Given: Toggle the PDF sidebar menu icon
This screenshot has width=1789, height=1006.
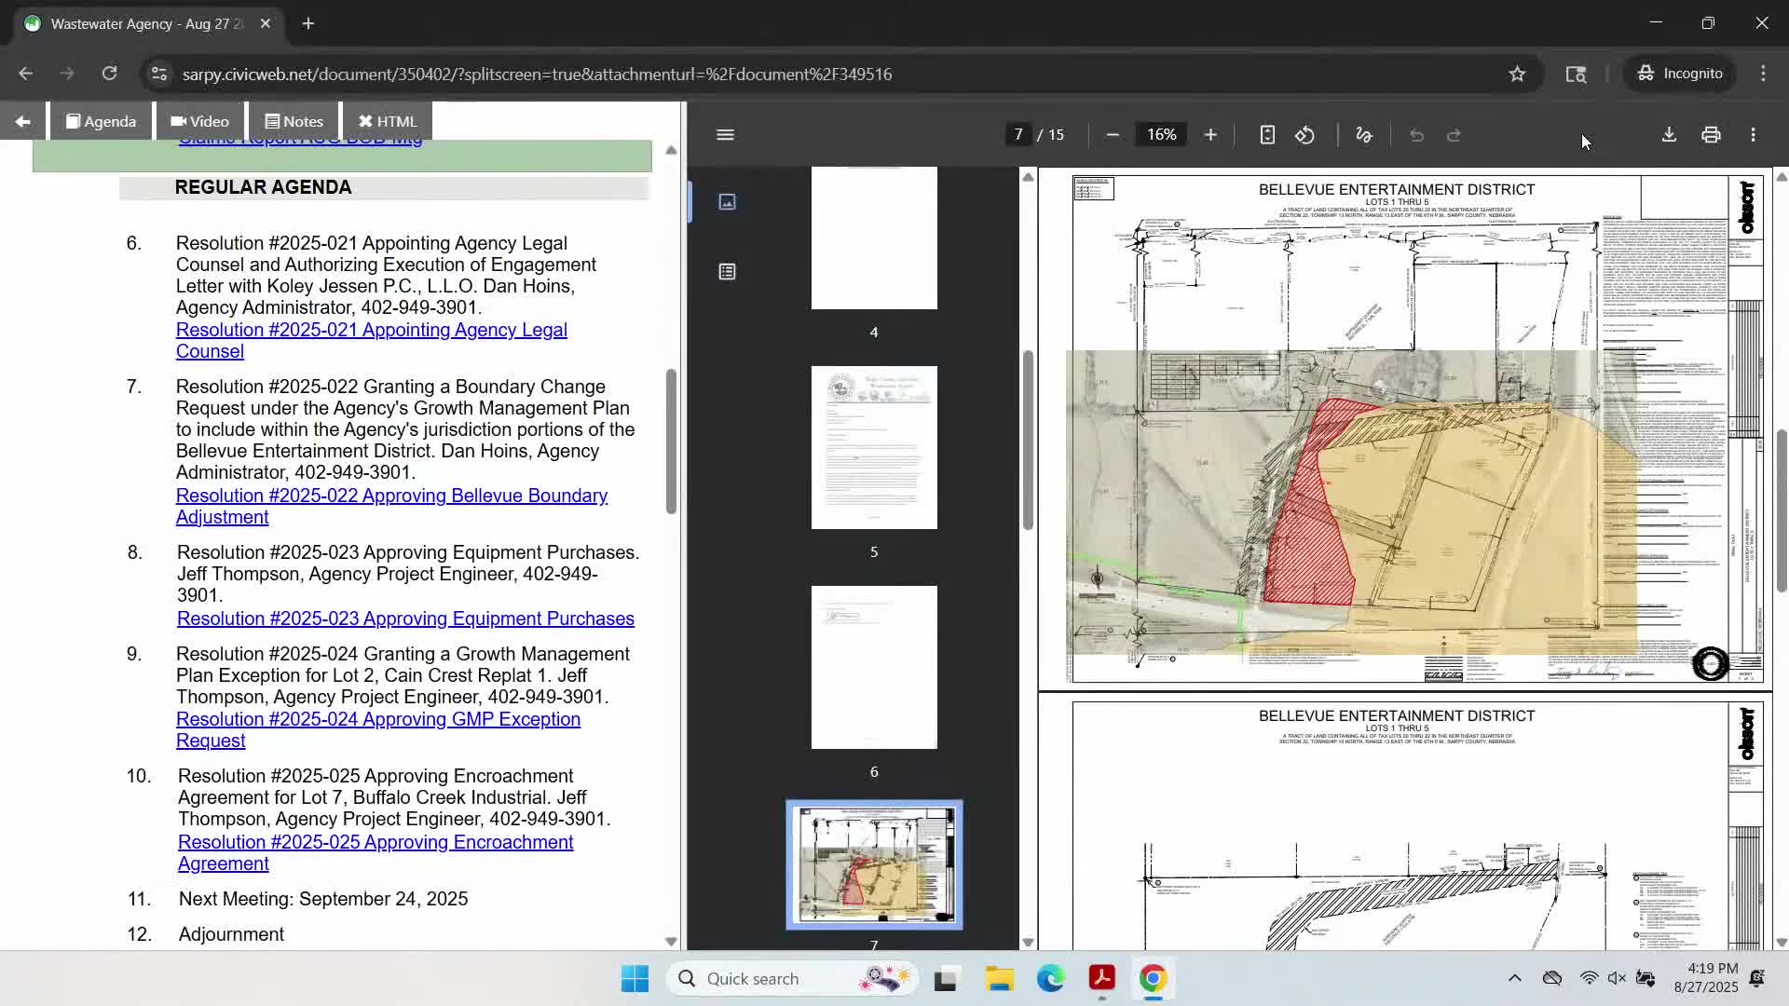Looking at the screenshot, I should pyautogui.click(x=725, y=135).
